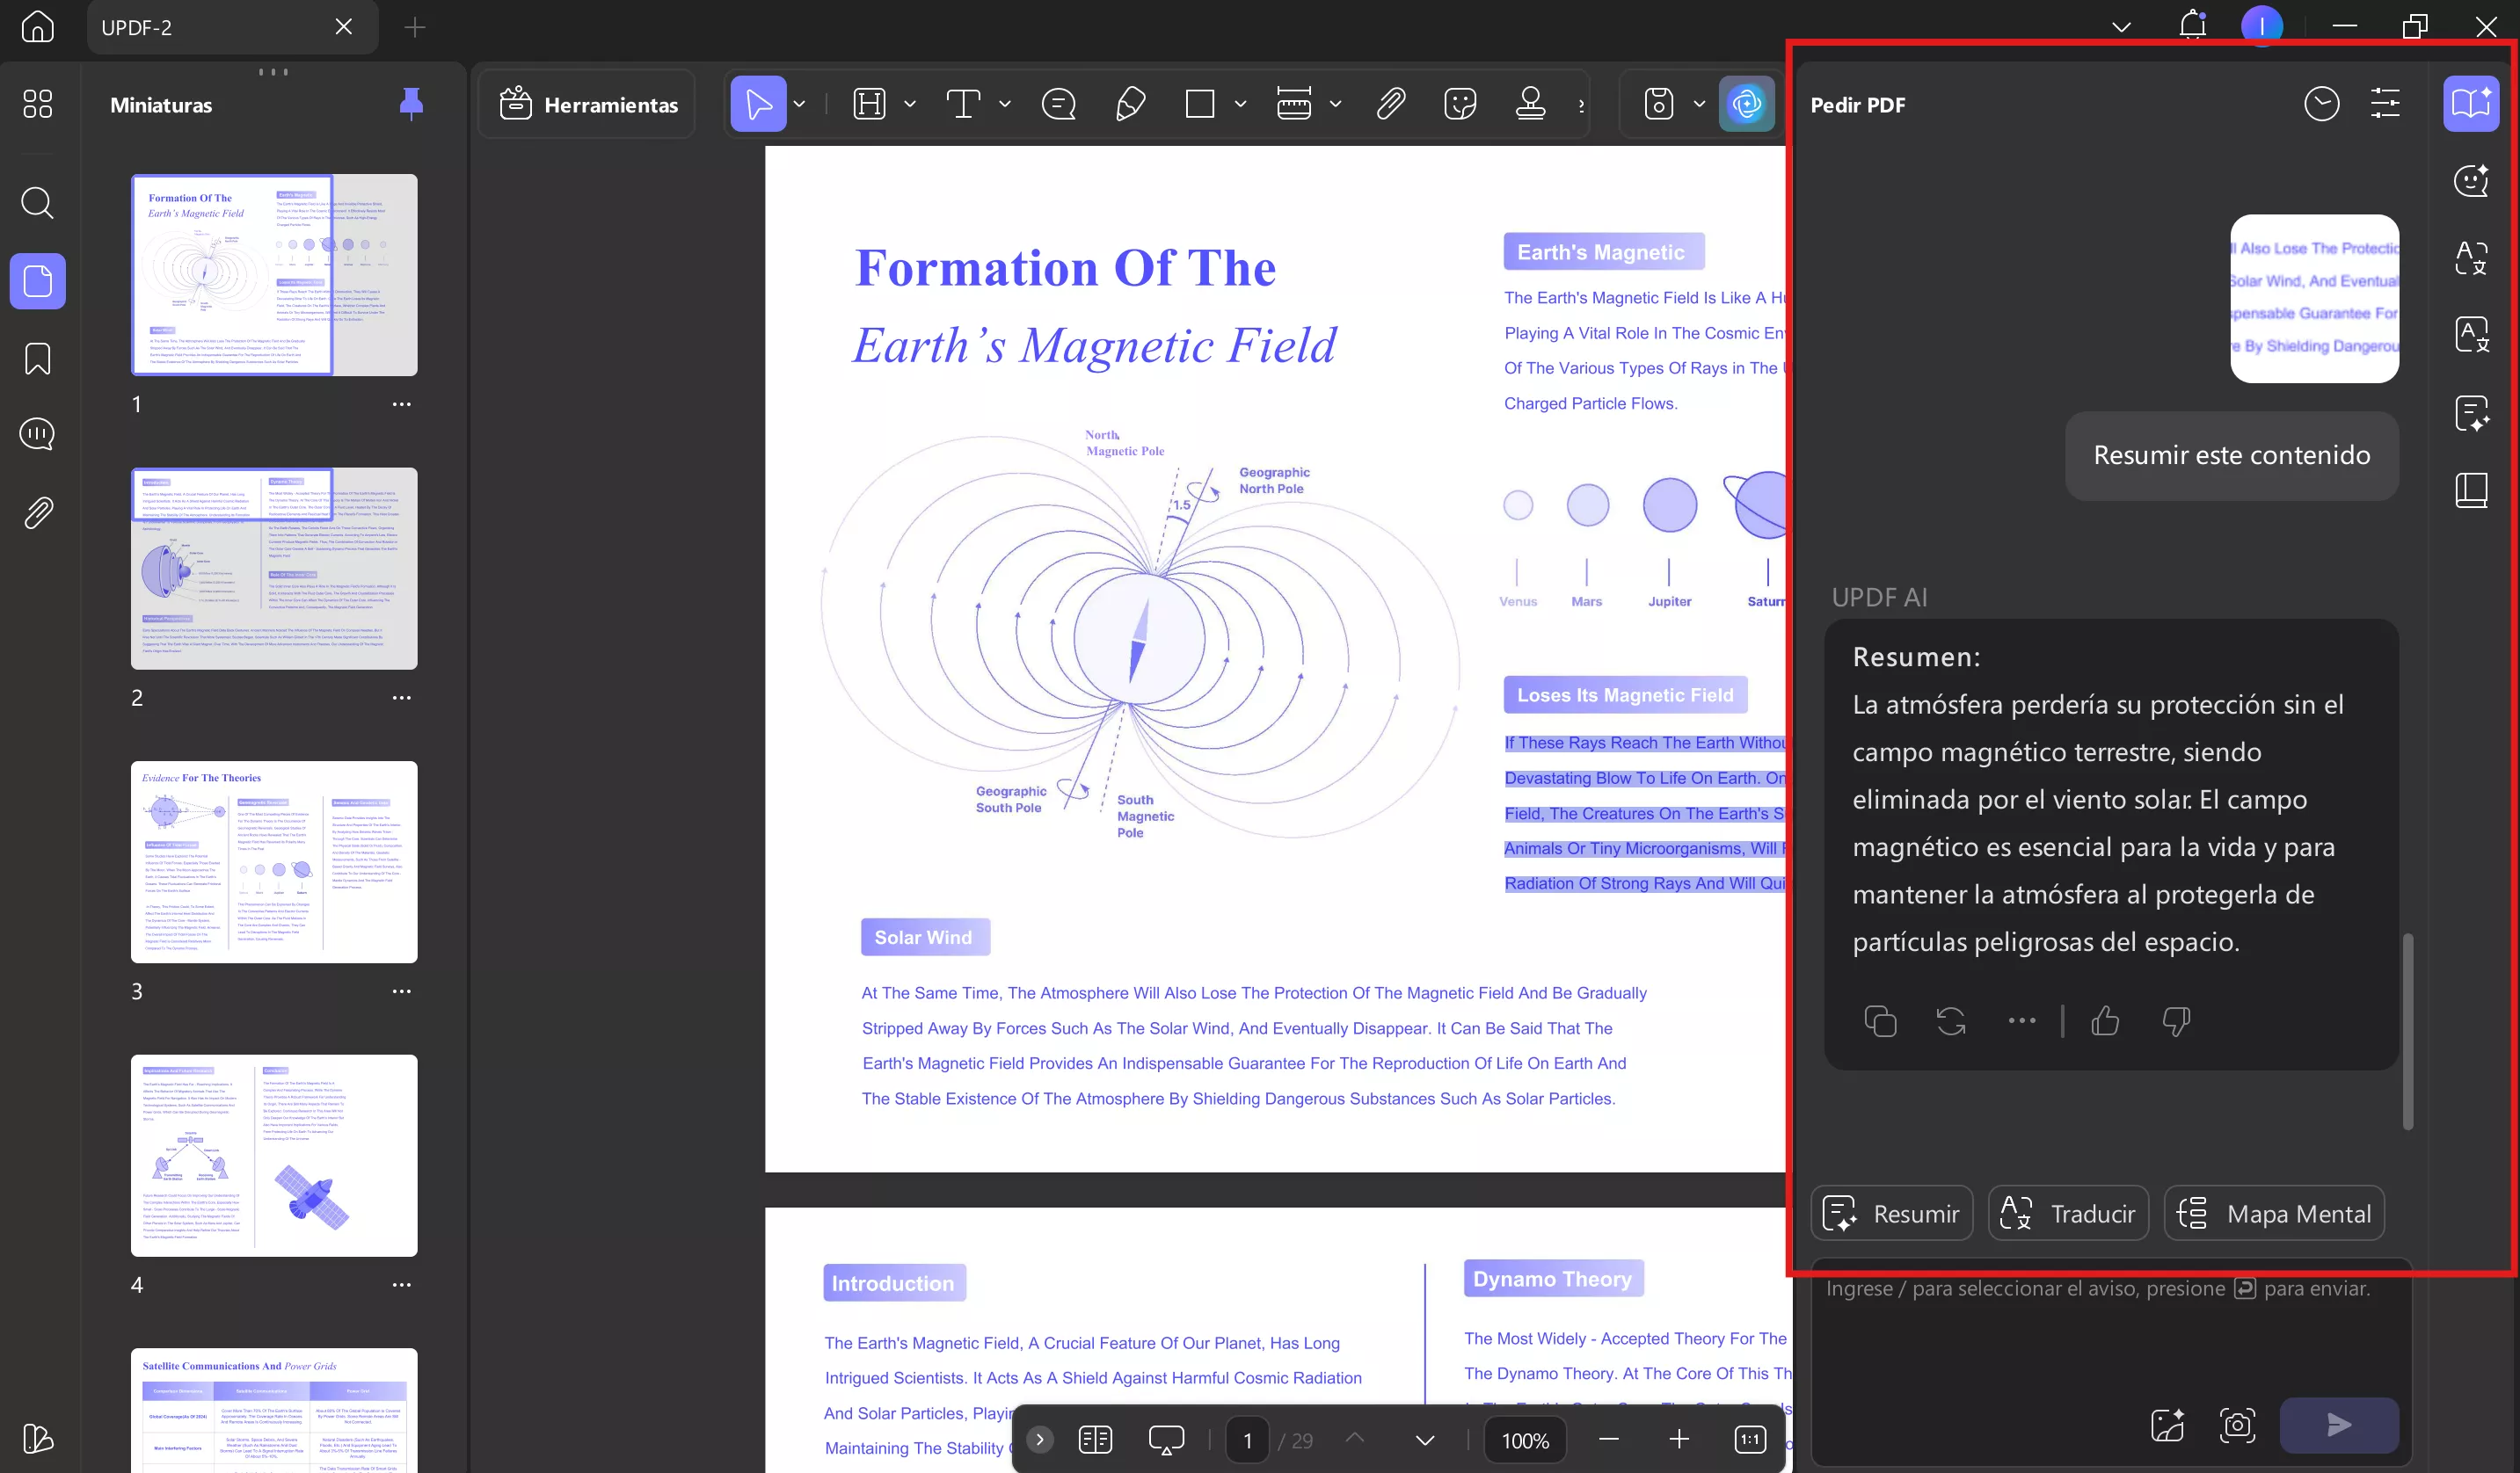
Task: Click the sticker tool icon
Action: (1460, 104)
